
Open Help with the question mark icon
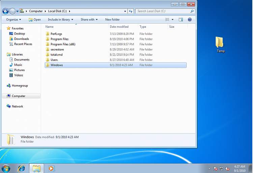point(190,20)
